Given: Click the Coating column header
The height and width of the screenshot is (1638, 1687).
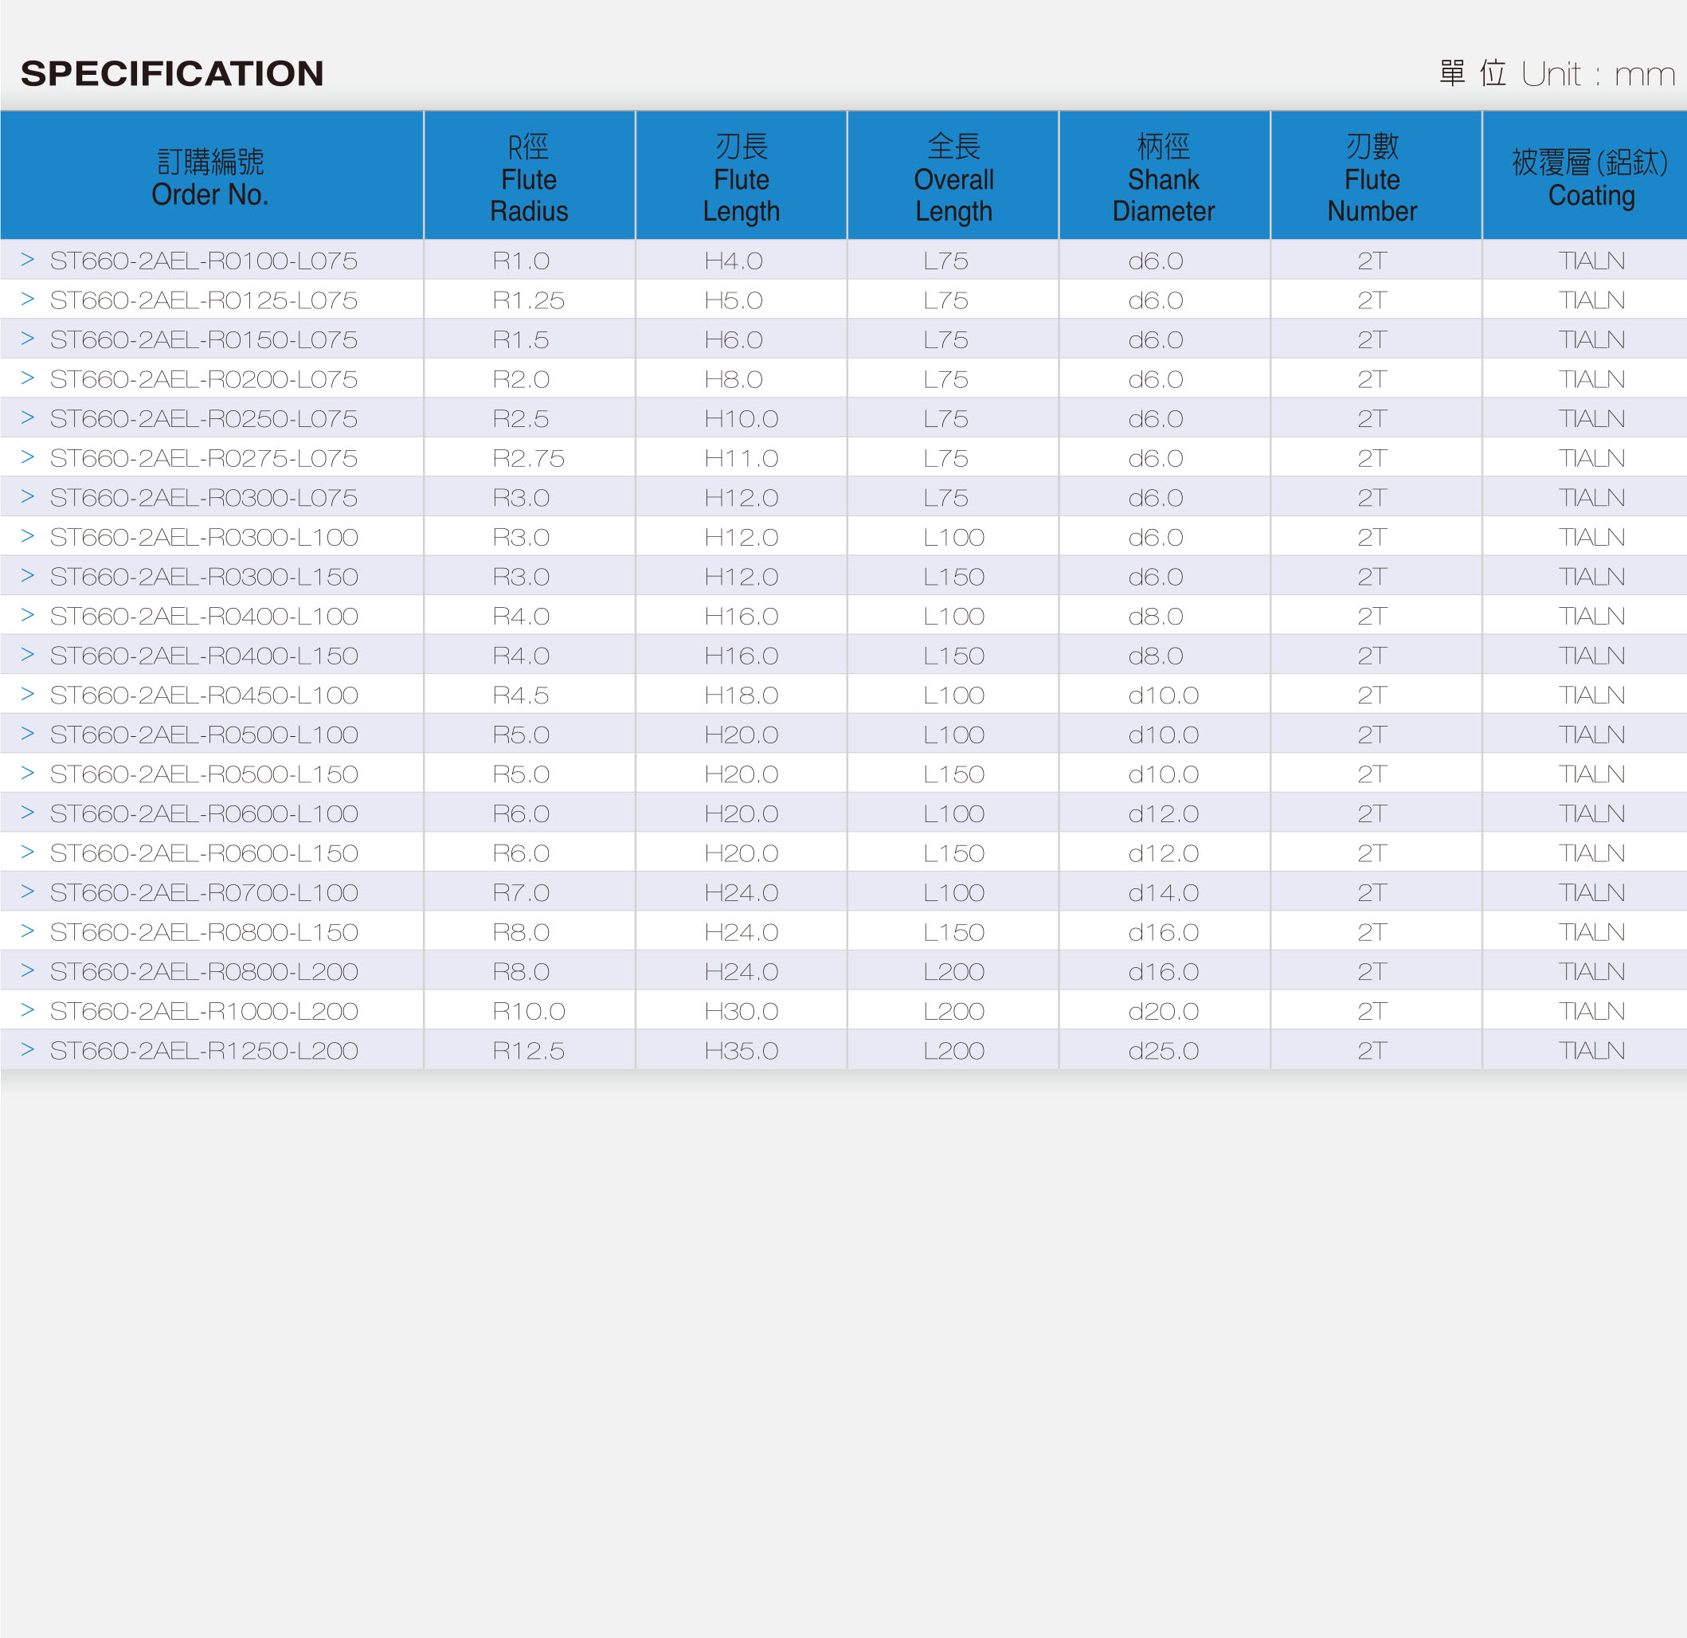Looking at the screenshot, I should point(1585,175).
